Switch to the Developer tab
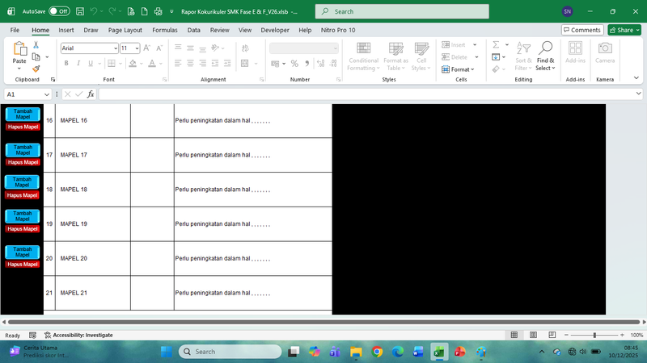This screenshot has height=363, width=647. point(275,30)
